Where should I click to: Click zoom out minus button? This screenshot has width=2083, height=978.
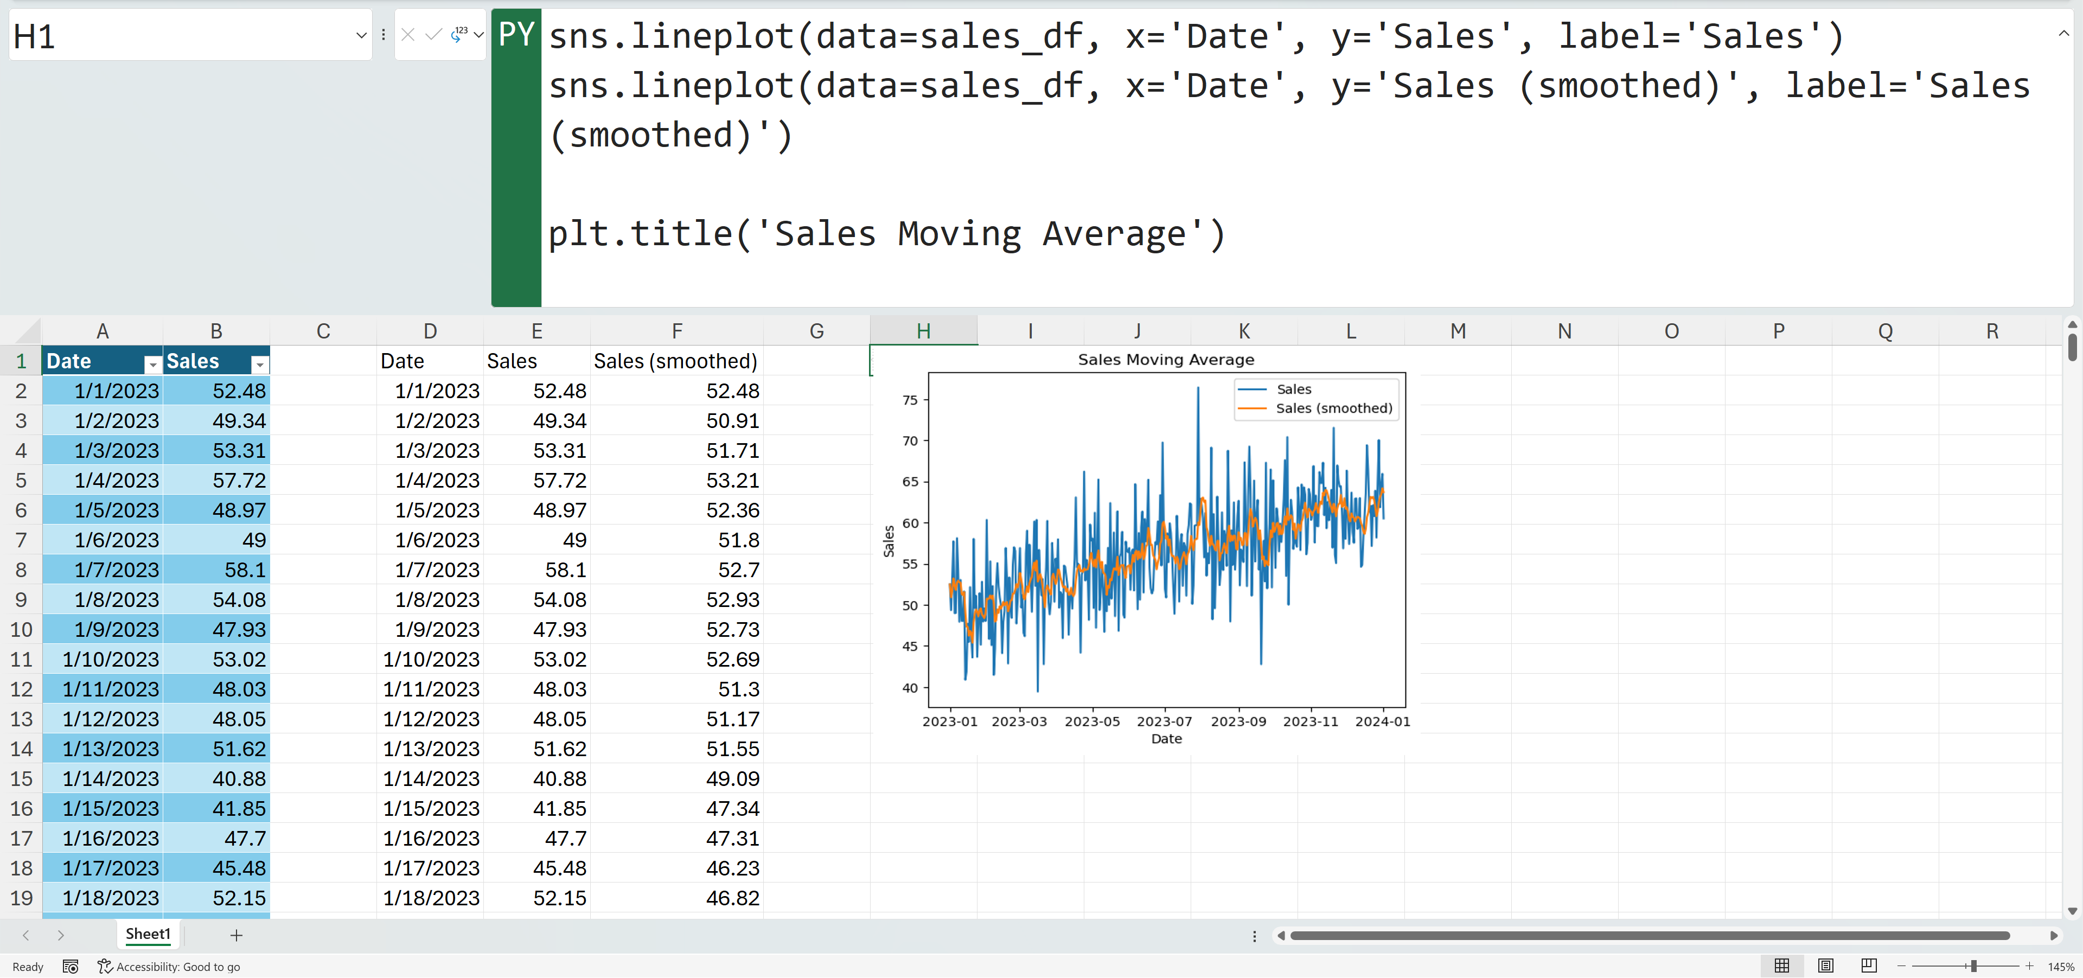coord(1902,966)
